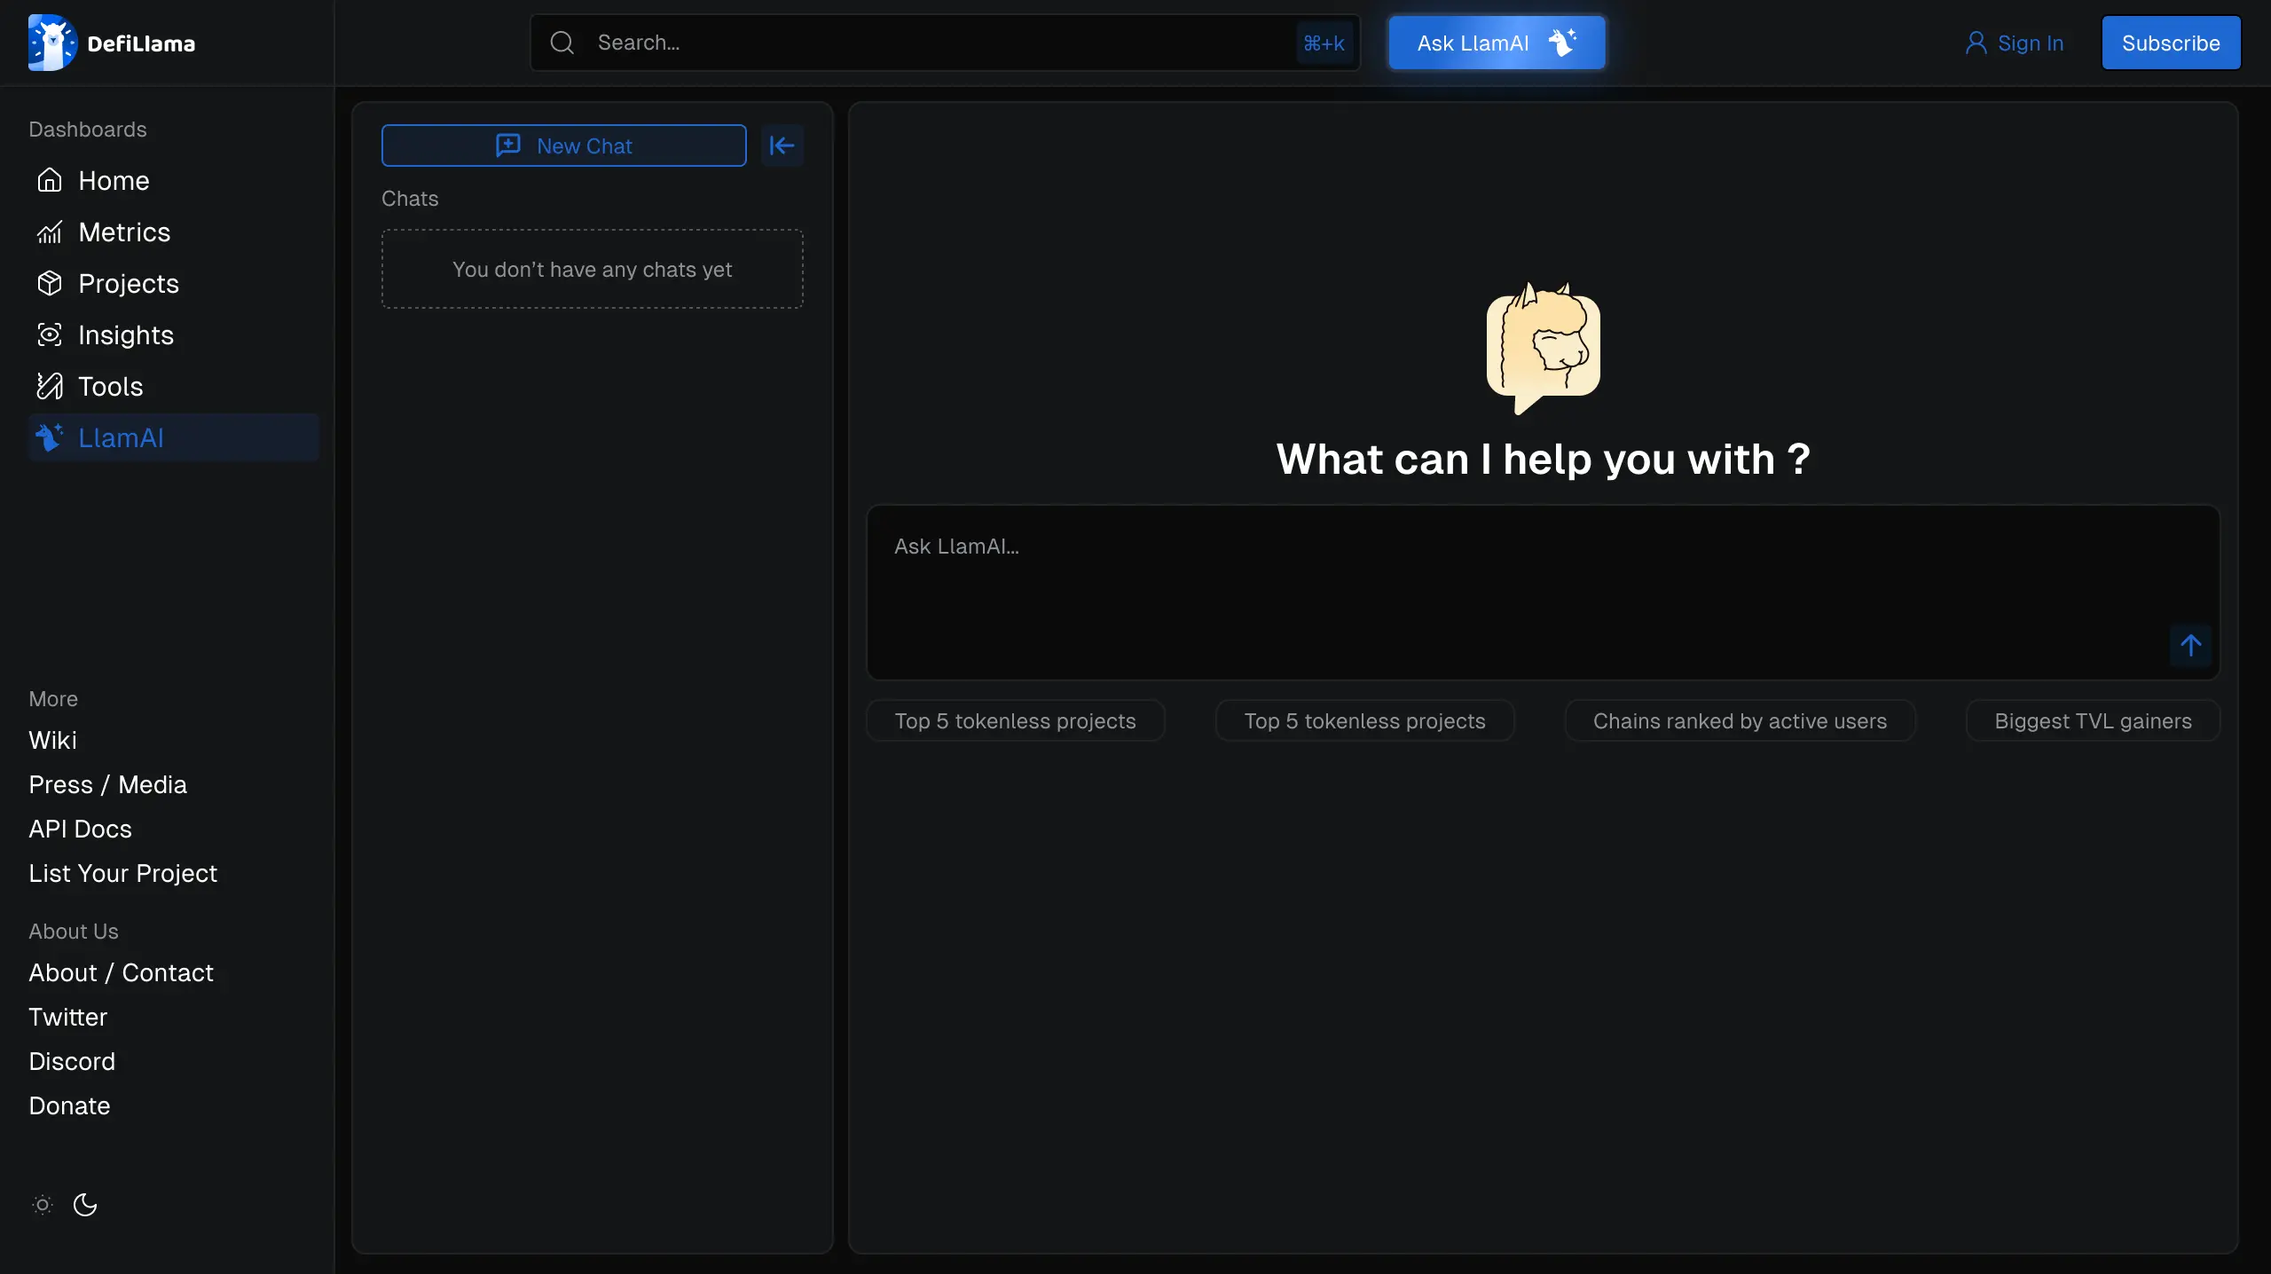Image resolution: width=2271 pixels, height=1274 pixels.
Task: Click the Tools icon in sidebar
Action: (x=50, y=386)
